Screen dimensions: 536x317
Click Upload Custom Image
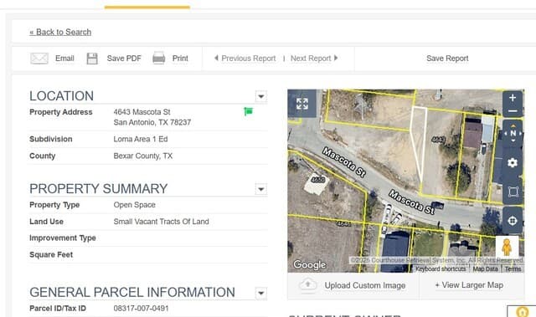tap(365, 285)
